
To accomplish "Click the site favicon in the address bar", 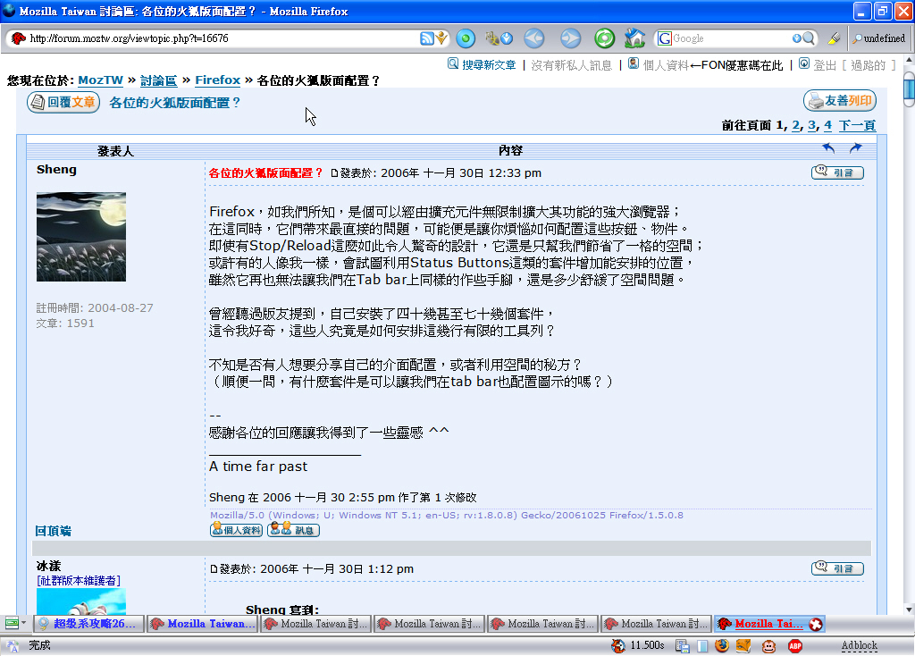I will coord(18,38).
